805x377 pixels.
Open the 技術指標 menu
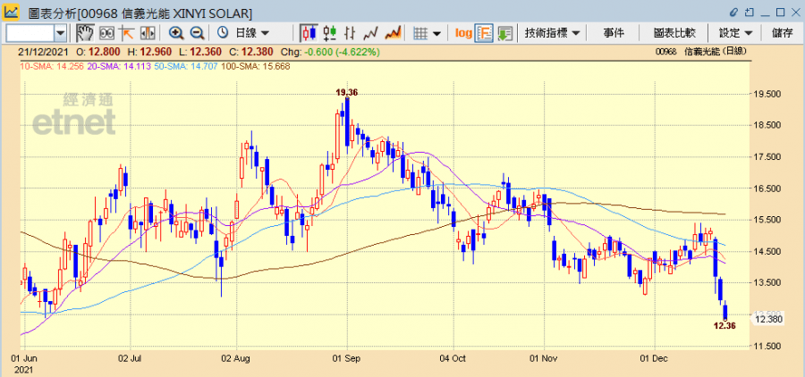[x=553, y=33]
